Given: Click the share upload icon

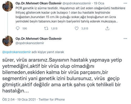Looking at the screenshot, I should tap(107, 28).
